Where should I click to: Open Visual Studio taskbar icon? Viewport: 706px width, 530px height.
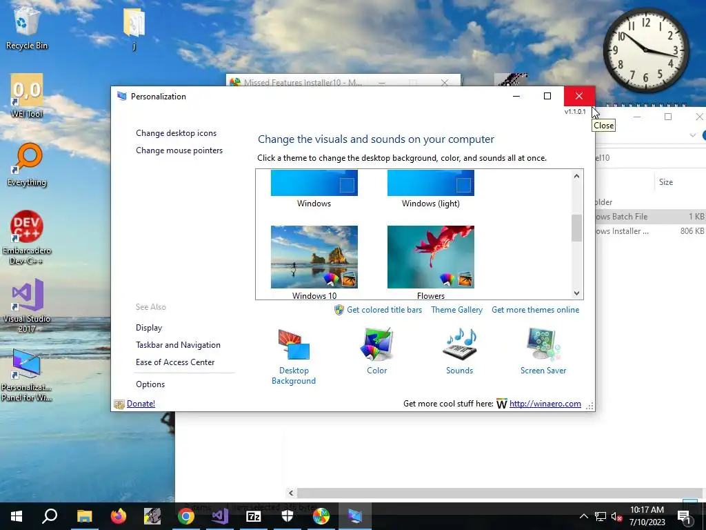(220, 516)
